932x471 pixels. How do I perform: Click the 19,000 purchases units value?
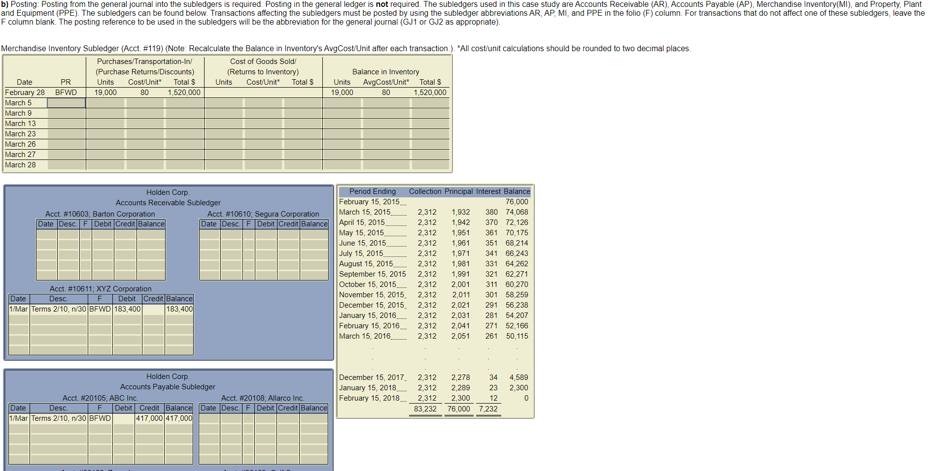pyautogui.click(x=105, y=93)
